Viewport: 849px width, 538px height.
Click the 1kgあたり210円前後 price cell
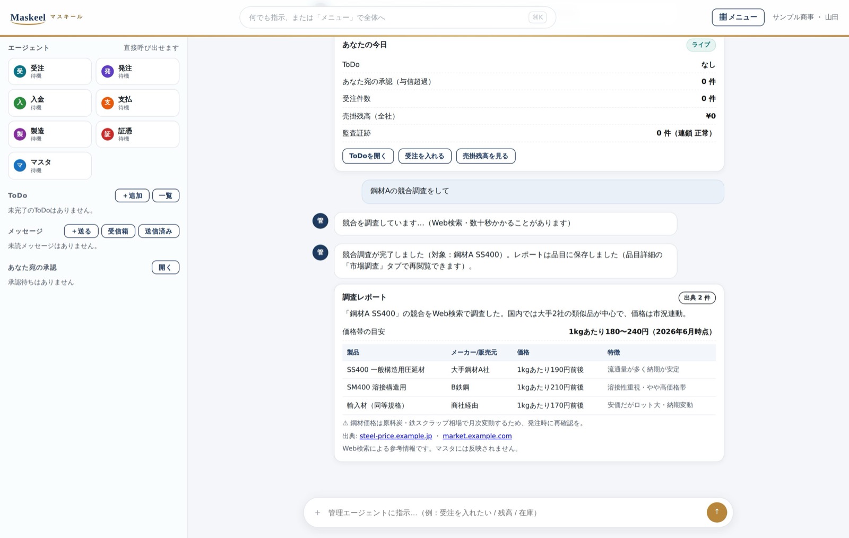550,388
